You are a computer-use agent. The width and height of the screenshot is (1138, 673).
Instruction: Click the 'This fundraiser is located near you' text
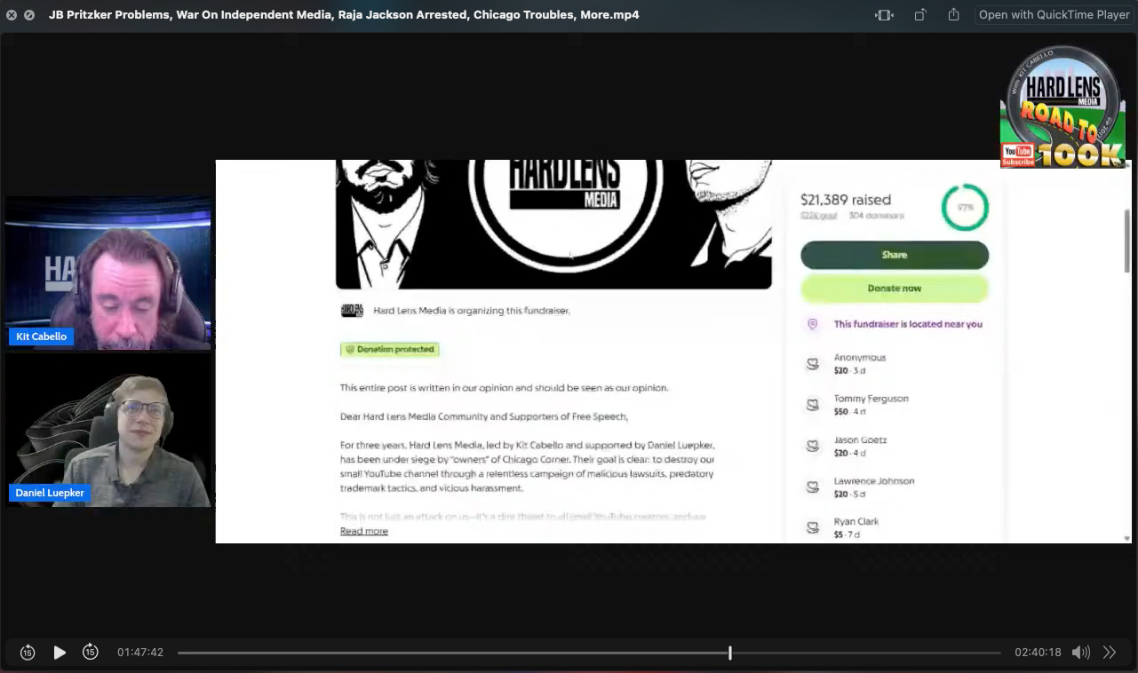click(908, 324)
